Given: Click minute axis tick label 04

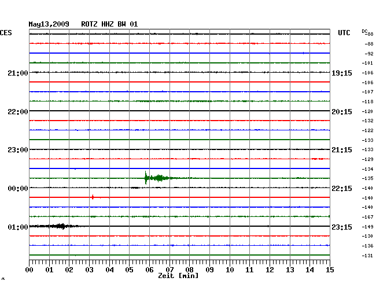Looking at the screenshot, I should tap(109, 270).
